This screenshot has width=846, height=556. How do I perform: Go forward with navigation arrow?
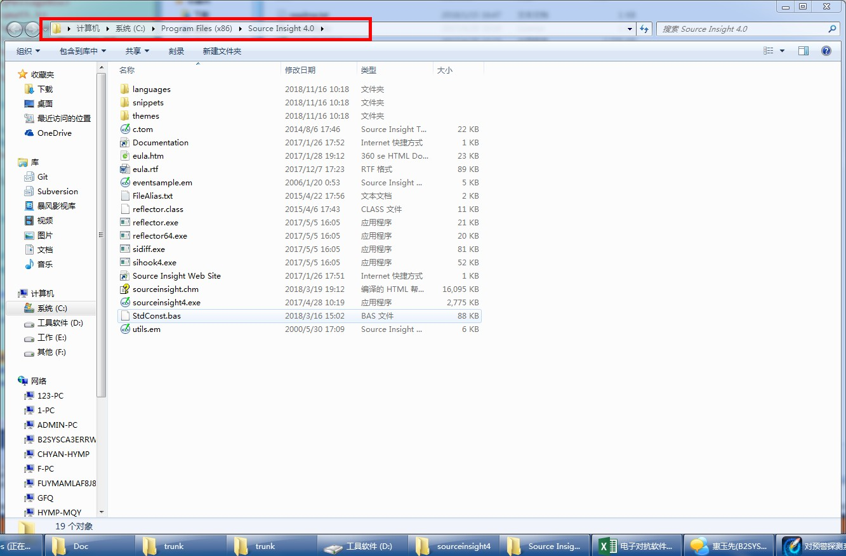click(x=32, y=29)
